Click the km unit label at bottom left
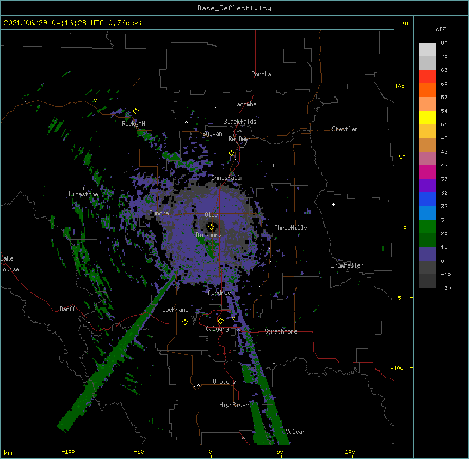 [8, 452]
